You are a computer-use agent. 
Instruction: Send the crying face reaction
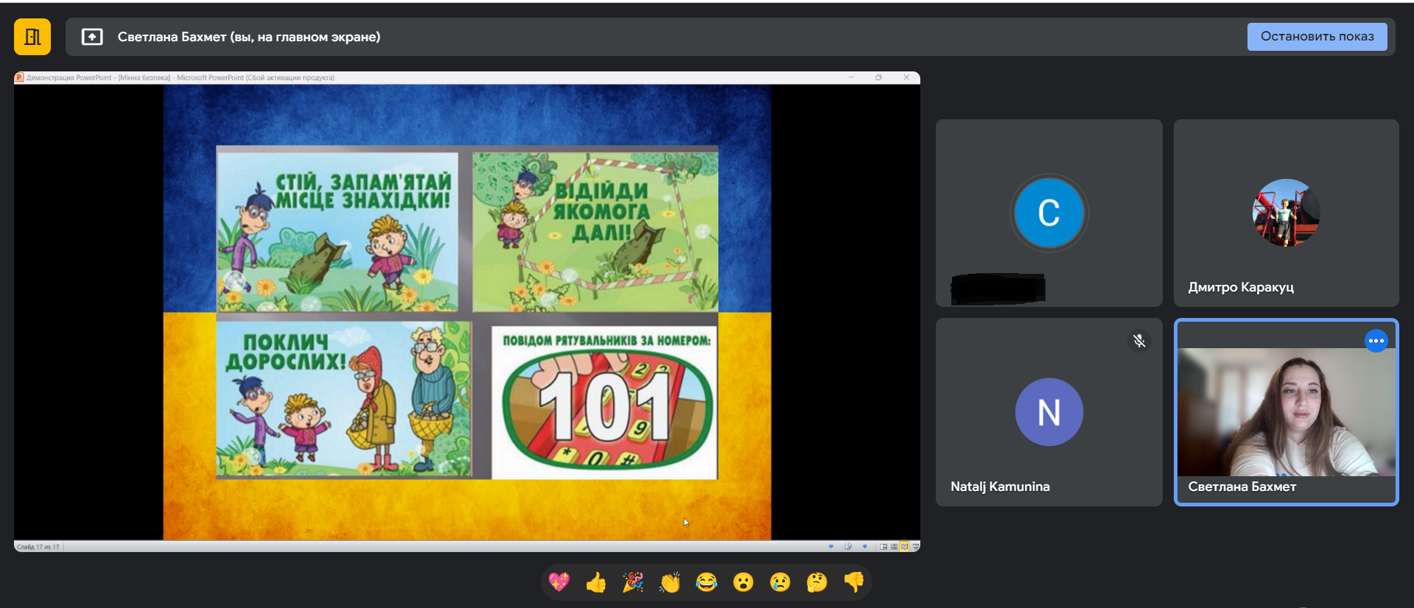click(780, 582)
